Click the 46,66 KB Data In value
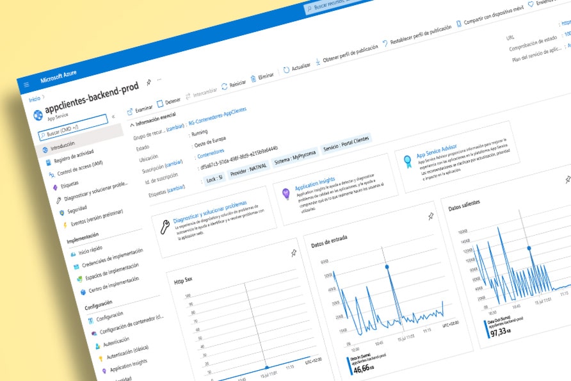The width and height of the screenshot is (571, 381). pyautogui.click(x=364, y=369)
